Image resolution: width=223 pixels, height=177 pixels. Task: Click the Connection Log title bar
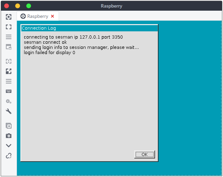pyautogui.click(x=89, y=28)
